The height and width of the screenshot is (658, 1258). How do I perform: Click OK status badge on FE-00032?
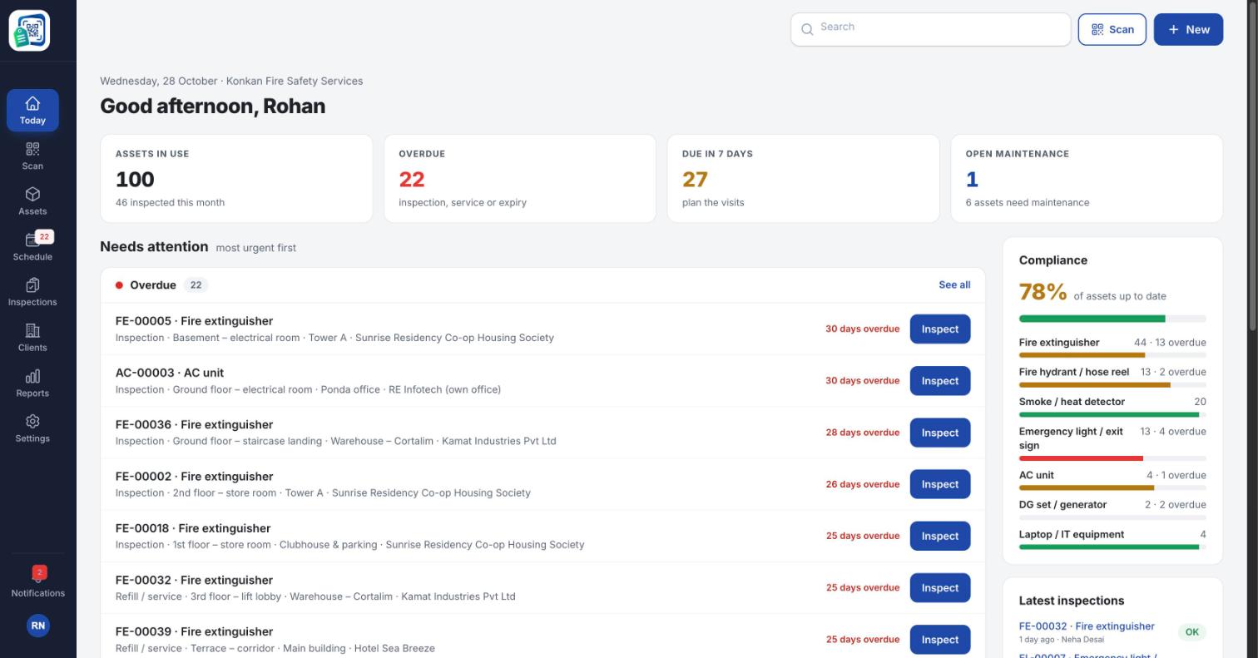[x=1191, y=632]
